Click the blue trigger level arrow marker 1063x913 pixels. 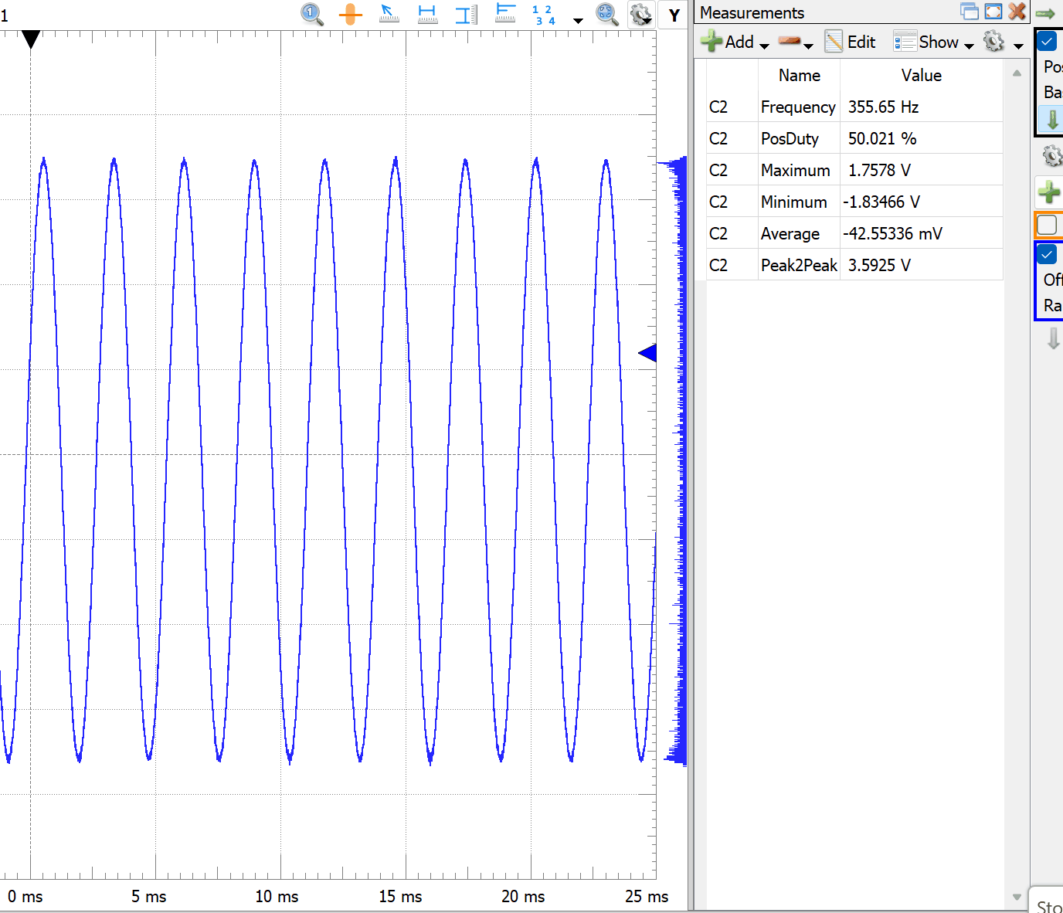pos(647,353)
